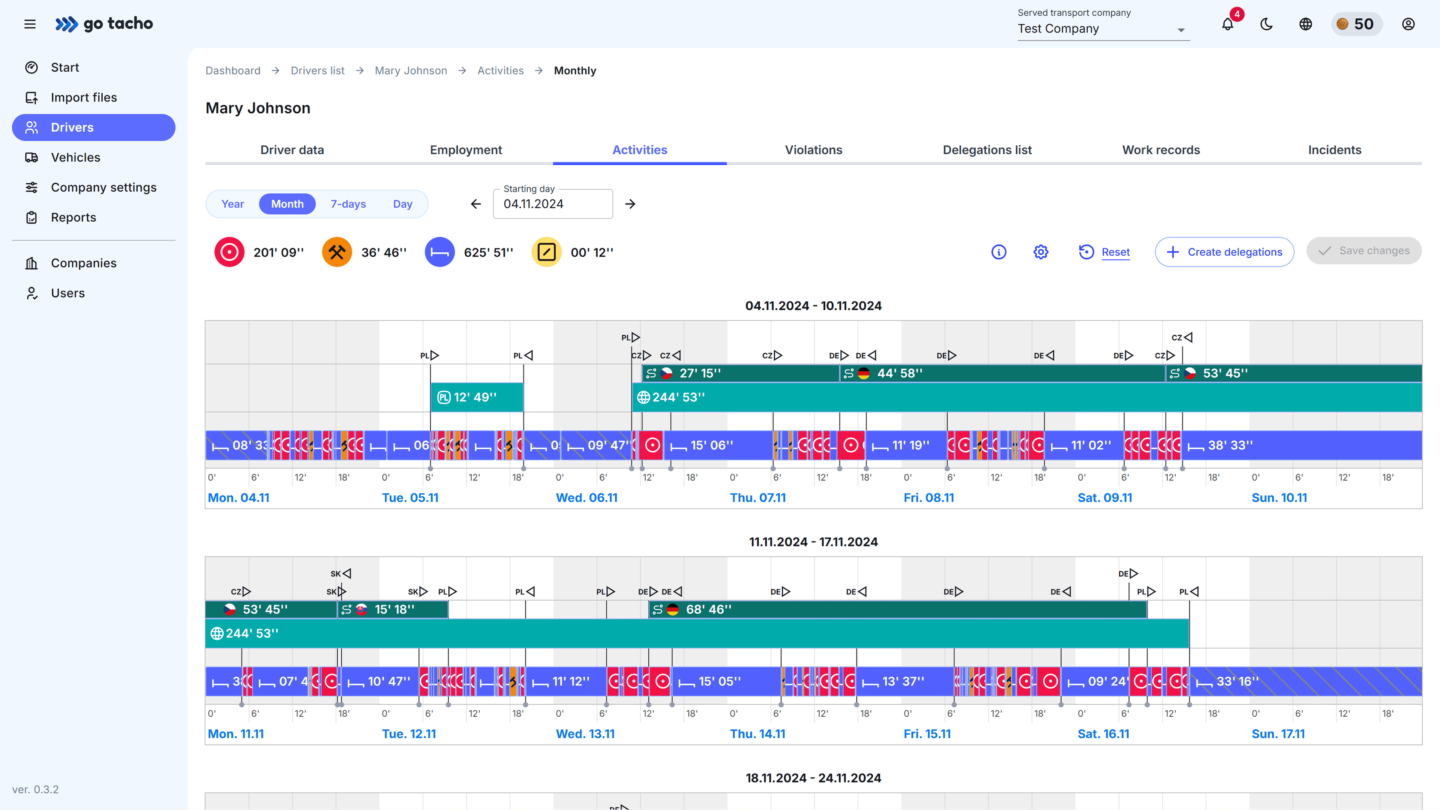The height and width of the screenshot is (810, 1440).
Task: Open the notifications bell
Action: point(1227,24)
